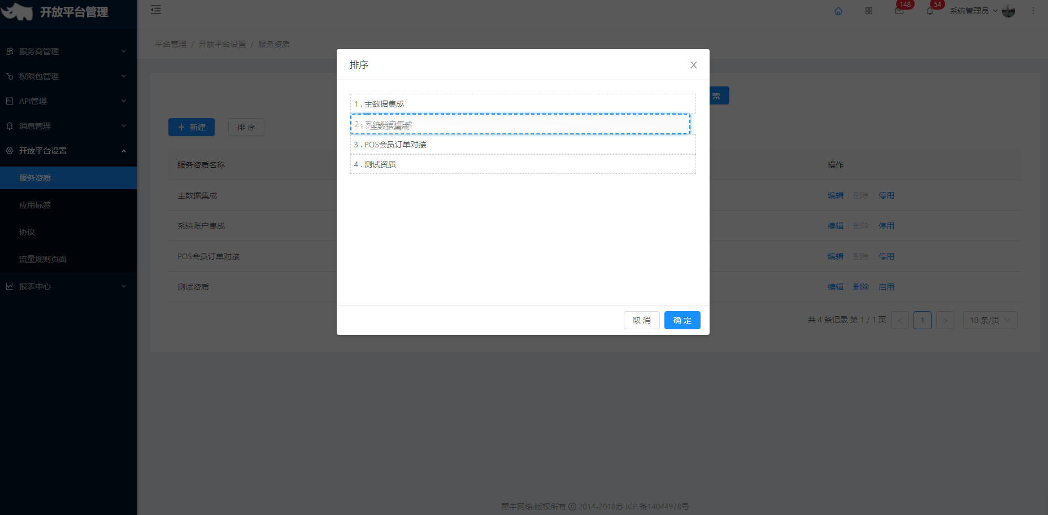The height and width of the screenshot is (515, 1048).
Task: Select the 服务资质 submenu item
Action: coord(68,178)
